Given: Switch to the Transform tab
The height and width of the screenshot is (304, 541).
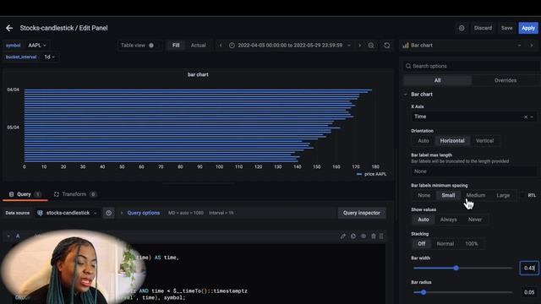Looking at the screenshot, I should (x=75, y=194).
